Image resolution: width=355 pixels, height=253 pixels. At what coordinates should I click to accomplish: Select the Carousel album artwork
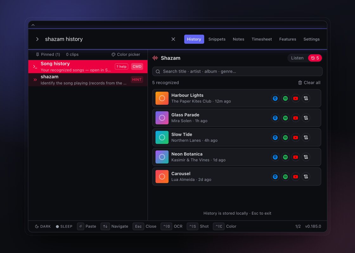coord(162,177)
